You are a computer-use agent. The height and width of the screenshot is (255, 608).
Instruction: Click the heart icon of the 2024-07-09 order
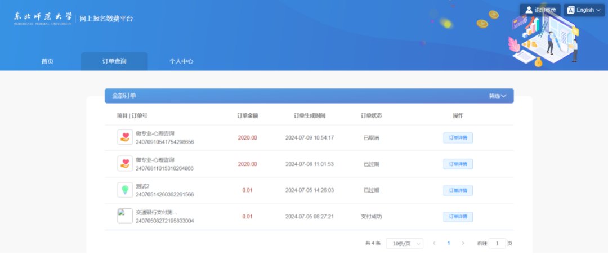coord(125,137)
